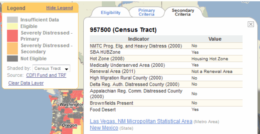The width and height of the screenshot is (260, 134).
Task: Click Delta Reg. Auth. Distressed County row
Action: click(166, 85)
